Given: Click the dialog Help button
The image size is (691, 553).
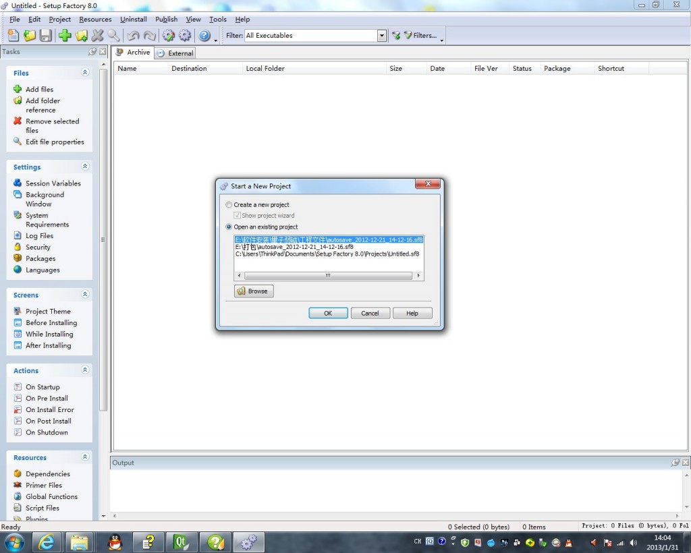Looking at the screenshot, I should coord(412,313).
